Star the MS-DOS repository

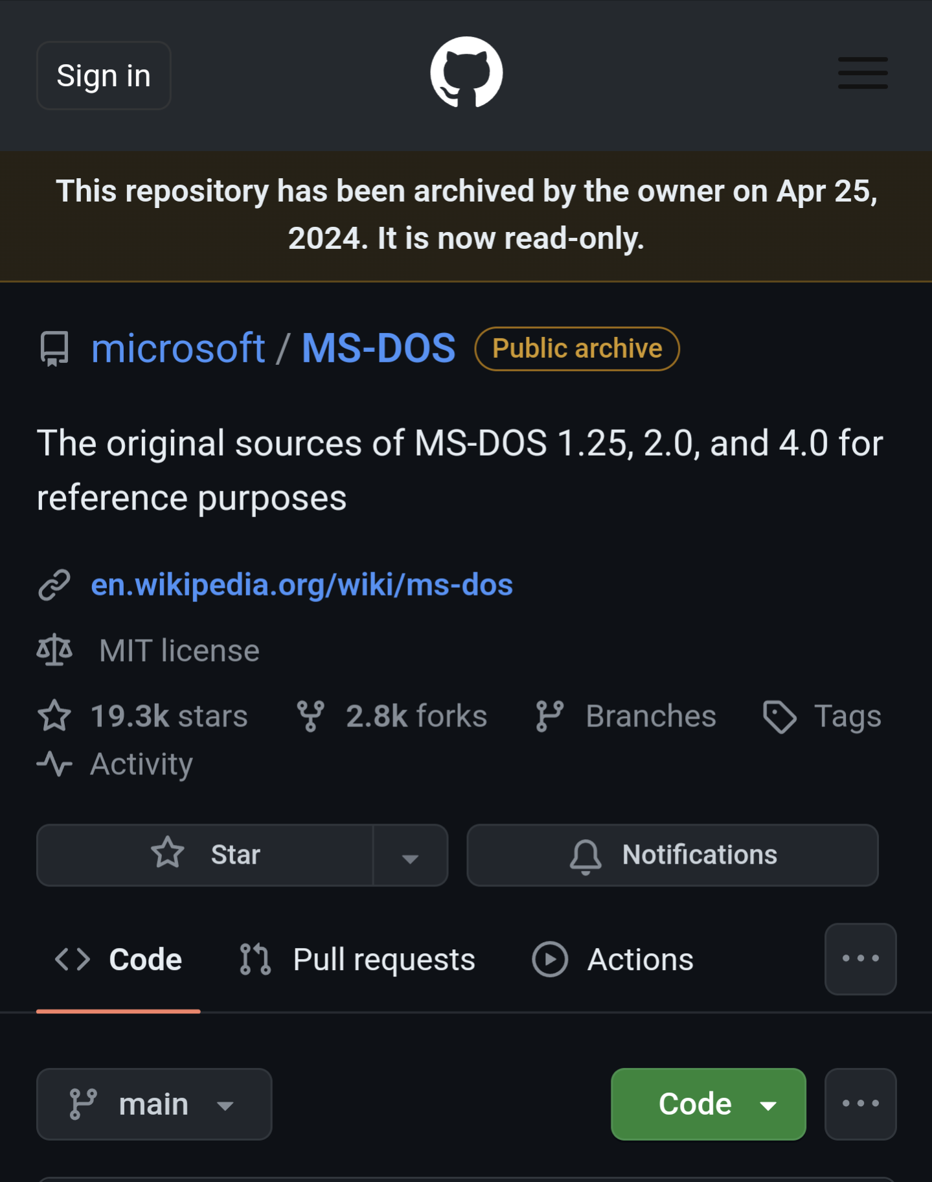205,855
